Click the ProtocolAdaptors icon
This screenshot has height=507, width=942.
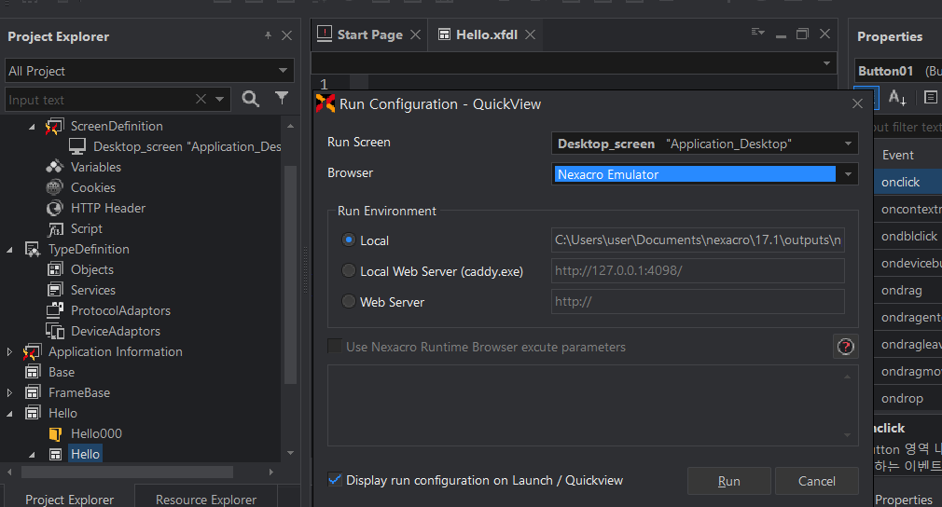point(55,310)
